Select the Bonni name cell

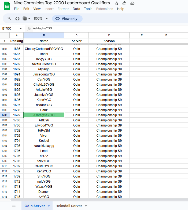(x=44, y=54)
